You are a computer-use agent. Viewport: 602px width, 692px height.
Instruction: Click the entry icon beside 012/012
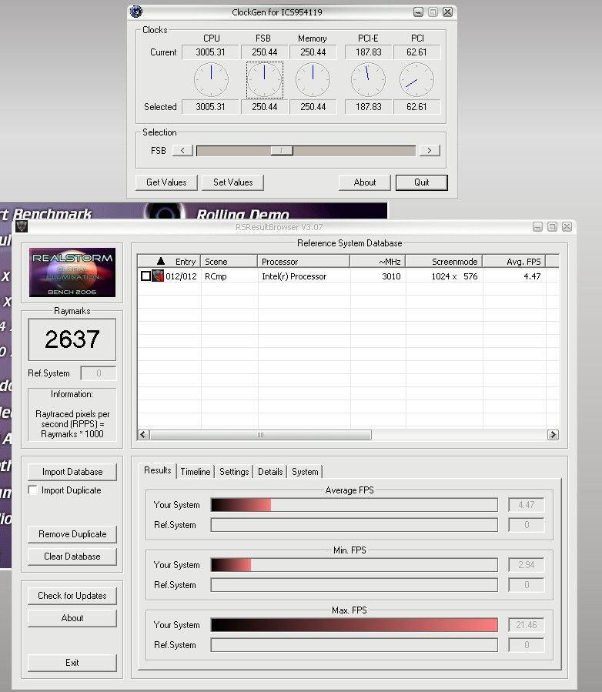tap(158, 276)
